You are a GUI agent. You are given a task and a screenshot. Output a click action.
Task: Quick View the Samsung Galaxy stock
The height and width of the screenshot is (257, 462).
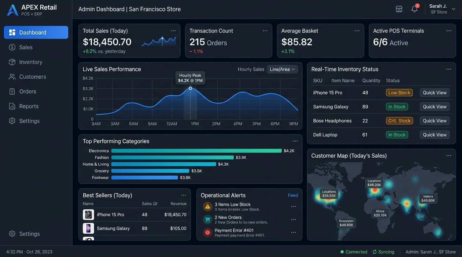435,107
